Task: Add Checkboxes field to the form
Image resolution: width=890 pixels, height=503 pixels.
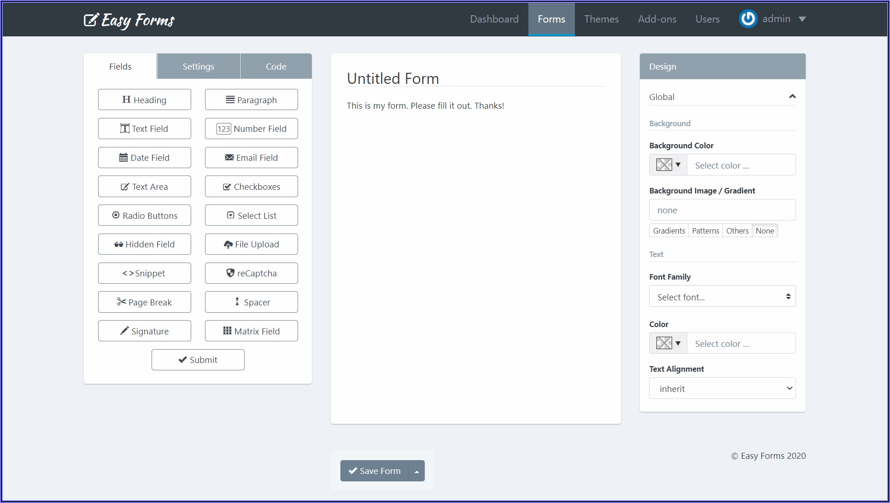Action: coord(251,187)
